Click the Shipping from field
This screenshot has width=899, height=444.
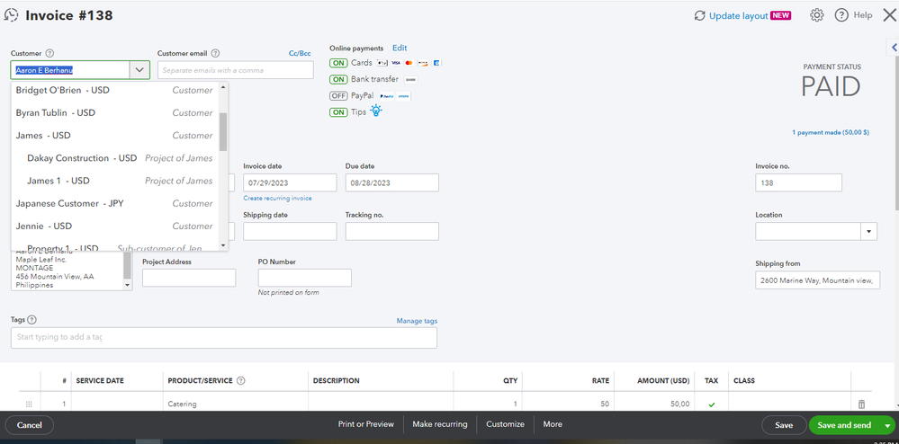point(818,280)
